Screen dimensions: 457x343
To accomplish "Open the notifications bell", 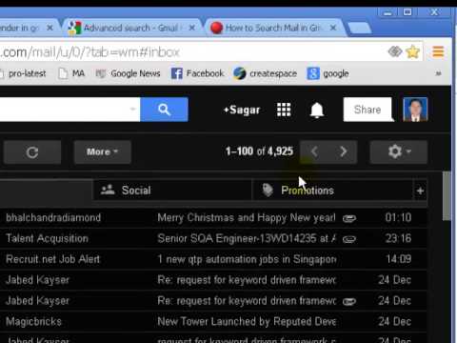I will pyautogui.click(x=317, y=111).
